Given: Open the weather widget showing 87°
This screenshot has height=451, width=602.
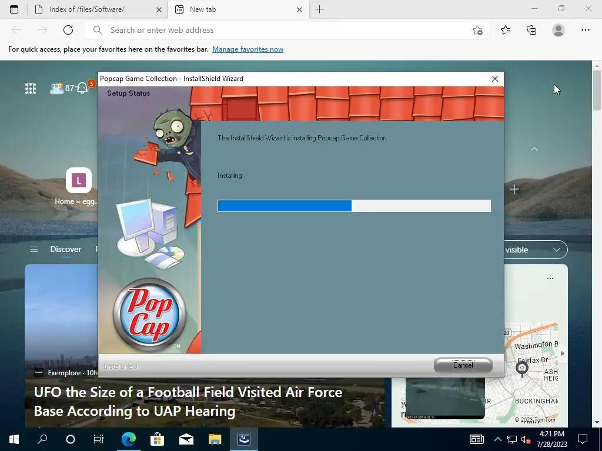Looking at the screenshot, I should click(x=62, y=88).
